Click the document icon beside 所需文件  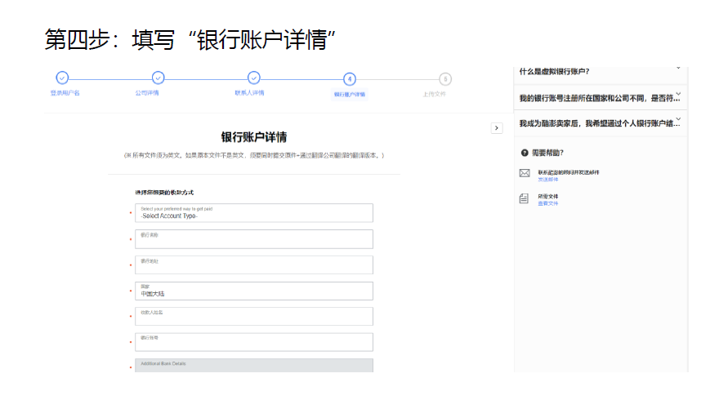525,198
